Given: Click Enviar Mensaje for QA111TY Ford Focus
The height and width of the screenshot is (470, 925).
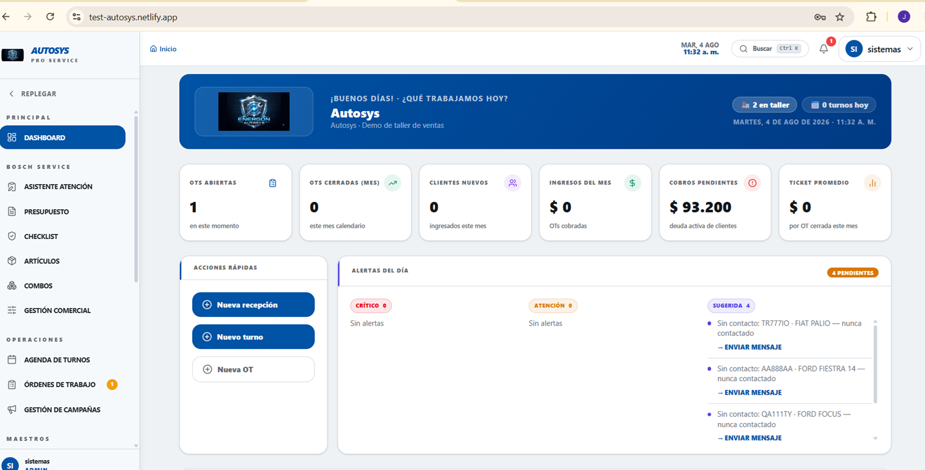Looking at the screenshot, I should tap(750, 438).
